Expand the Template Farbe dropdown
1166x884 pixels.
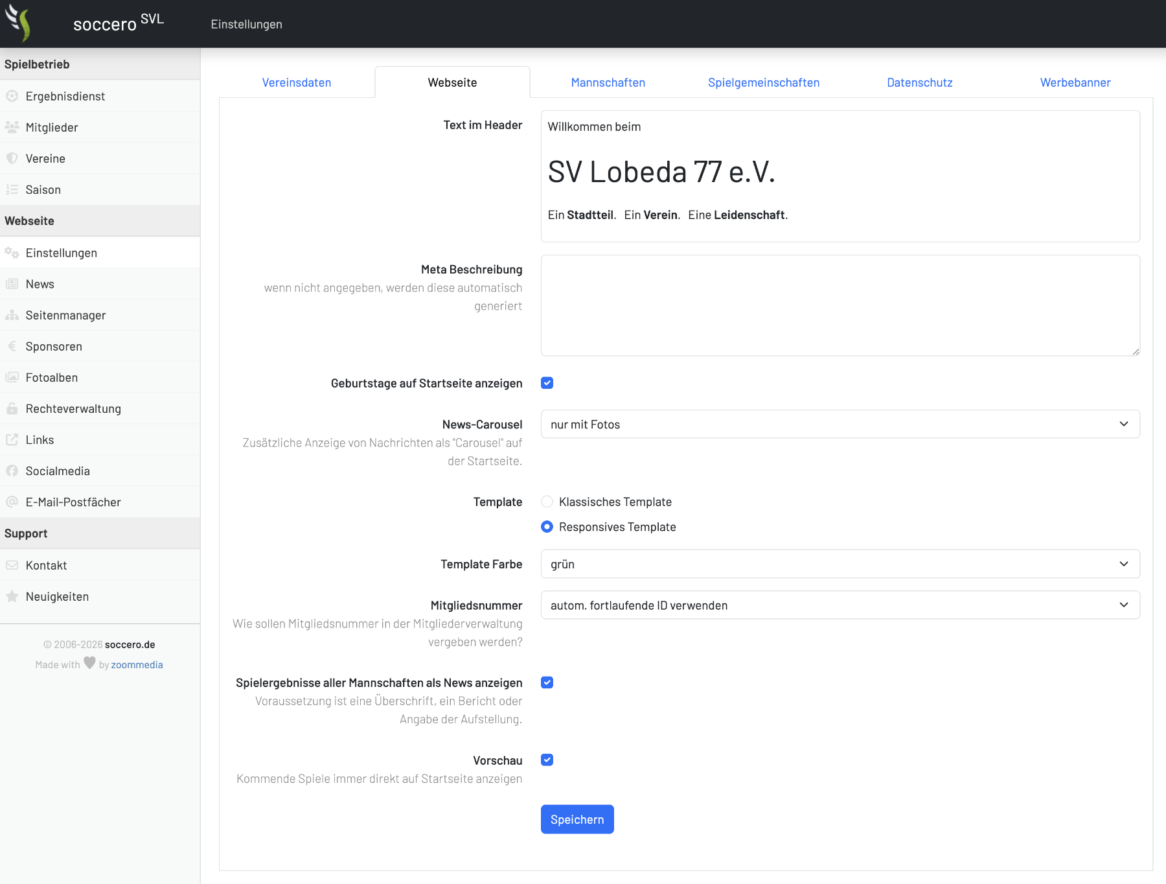click(x=840, y=564)
